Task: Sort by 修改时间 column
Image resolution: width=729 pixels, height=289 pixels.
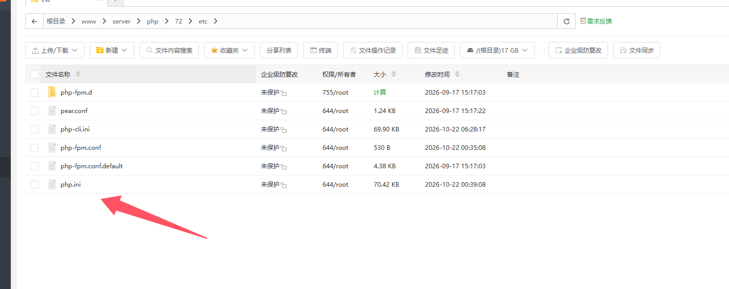Action: (x=457, y=74)
